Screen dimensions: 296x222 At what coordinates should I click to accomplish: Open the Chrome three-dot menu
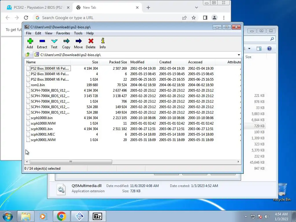tap(224, 18)
